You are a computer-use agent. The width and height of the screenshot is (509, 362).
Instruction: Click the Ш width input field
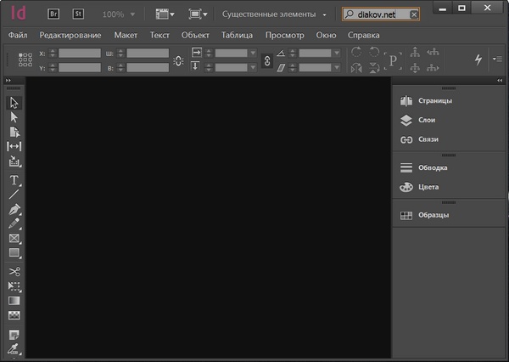[148, 53]
